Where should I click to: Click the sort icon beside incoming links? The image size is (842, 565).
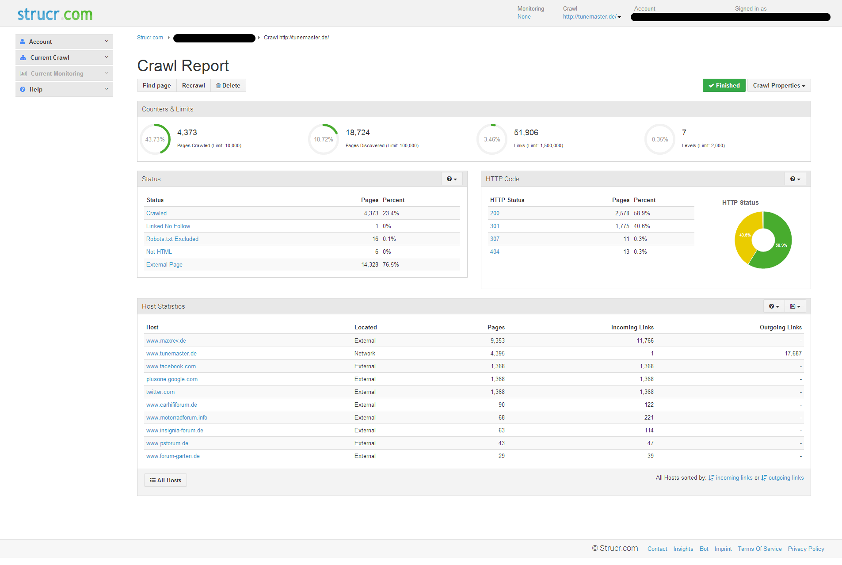click(711, 478)
